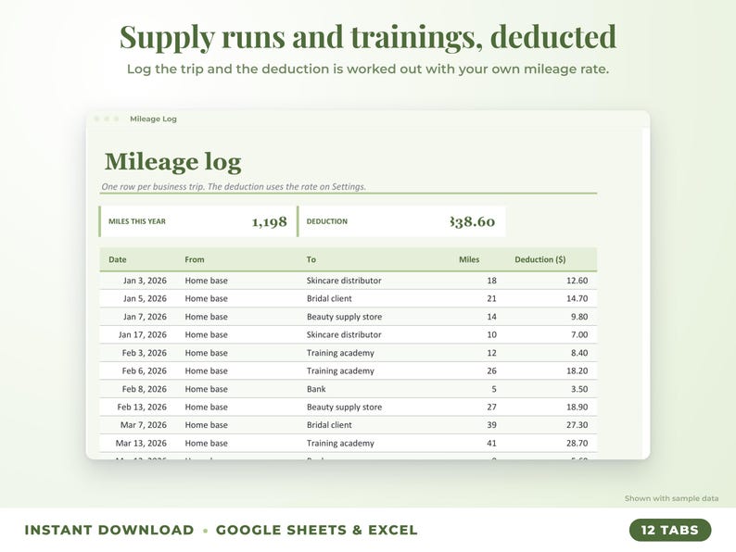
Task: Select the Feb 13, 2026 date cell
Action: click(142, 407)
